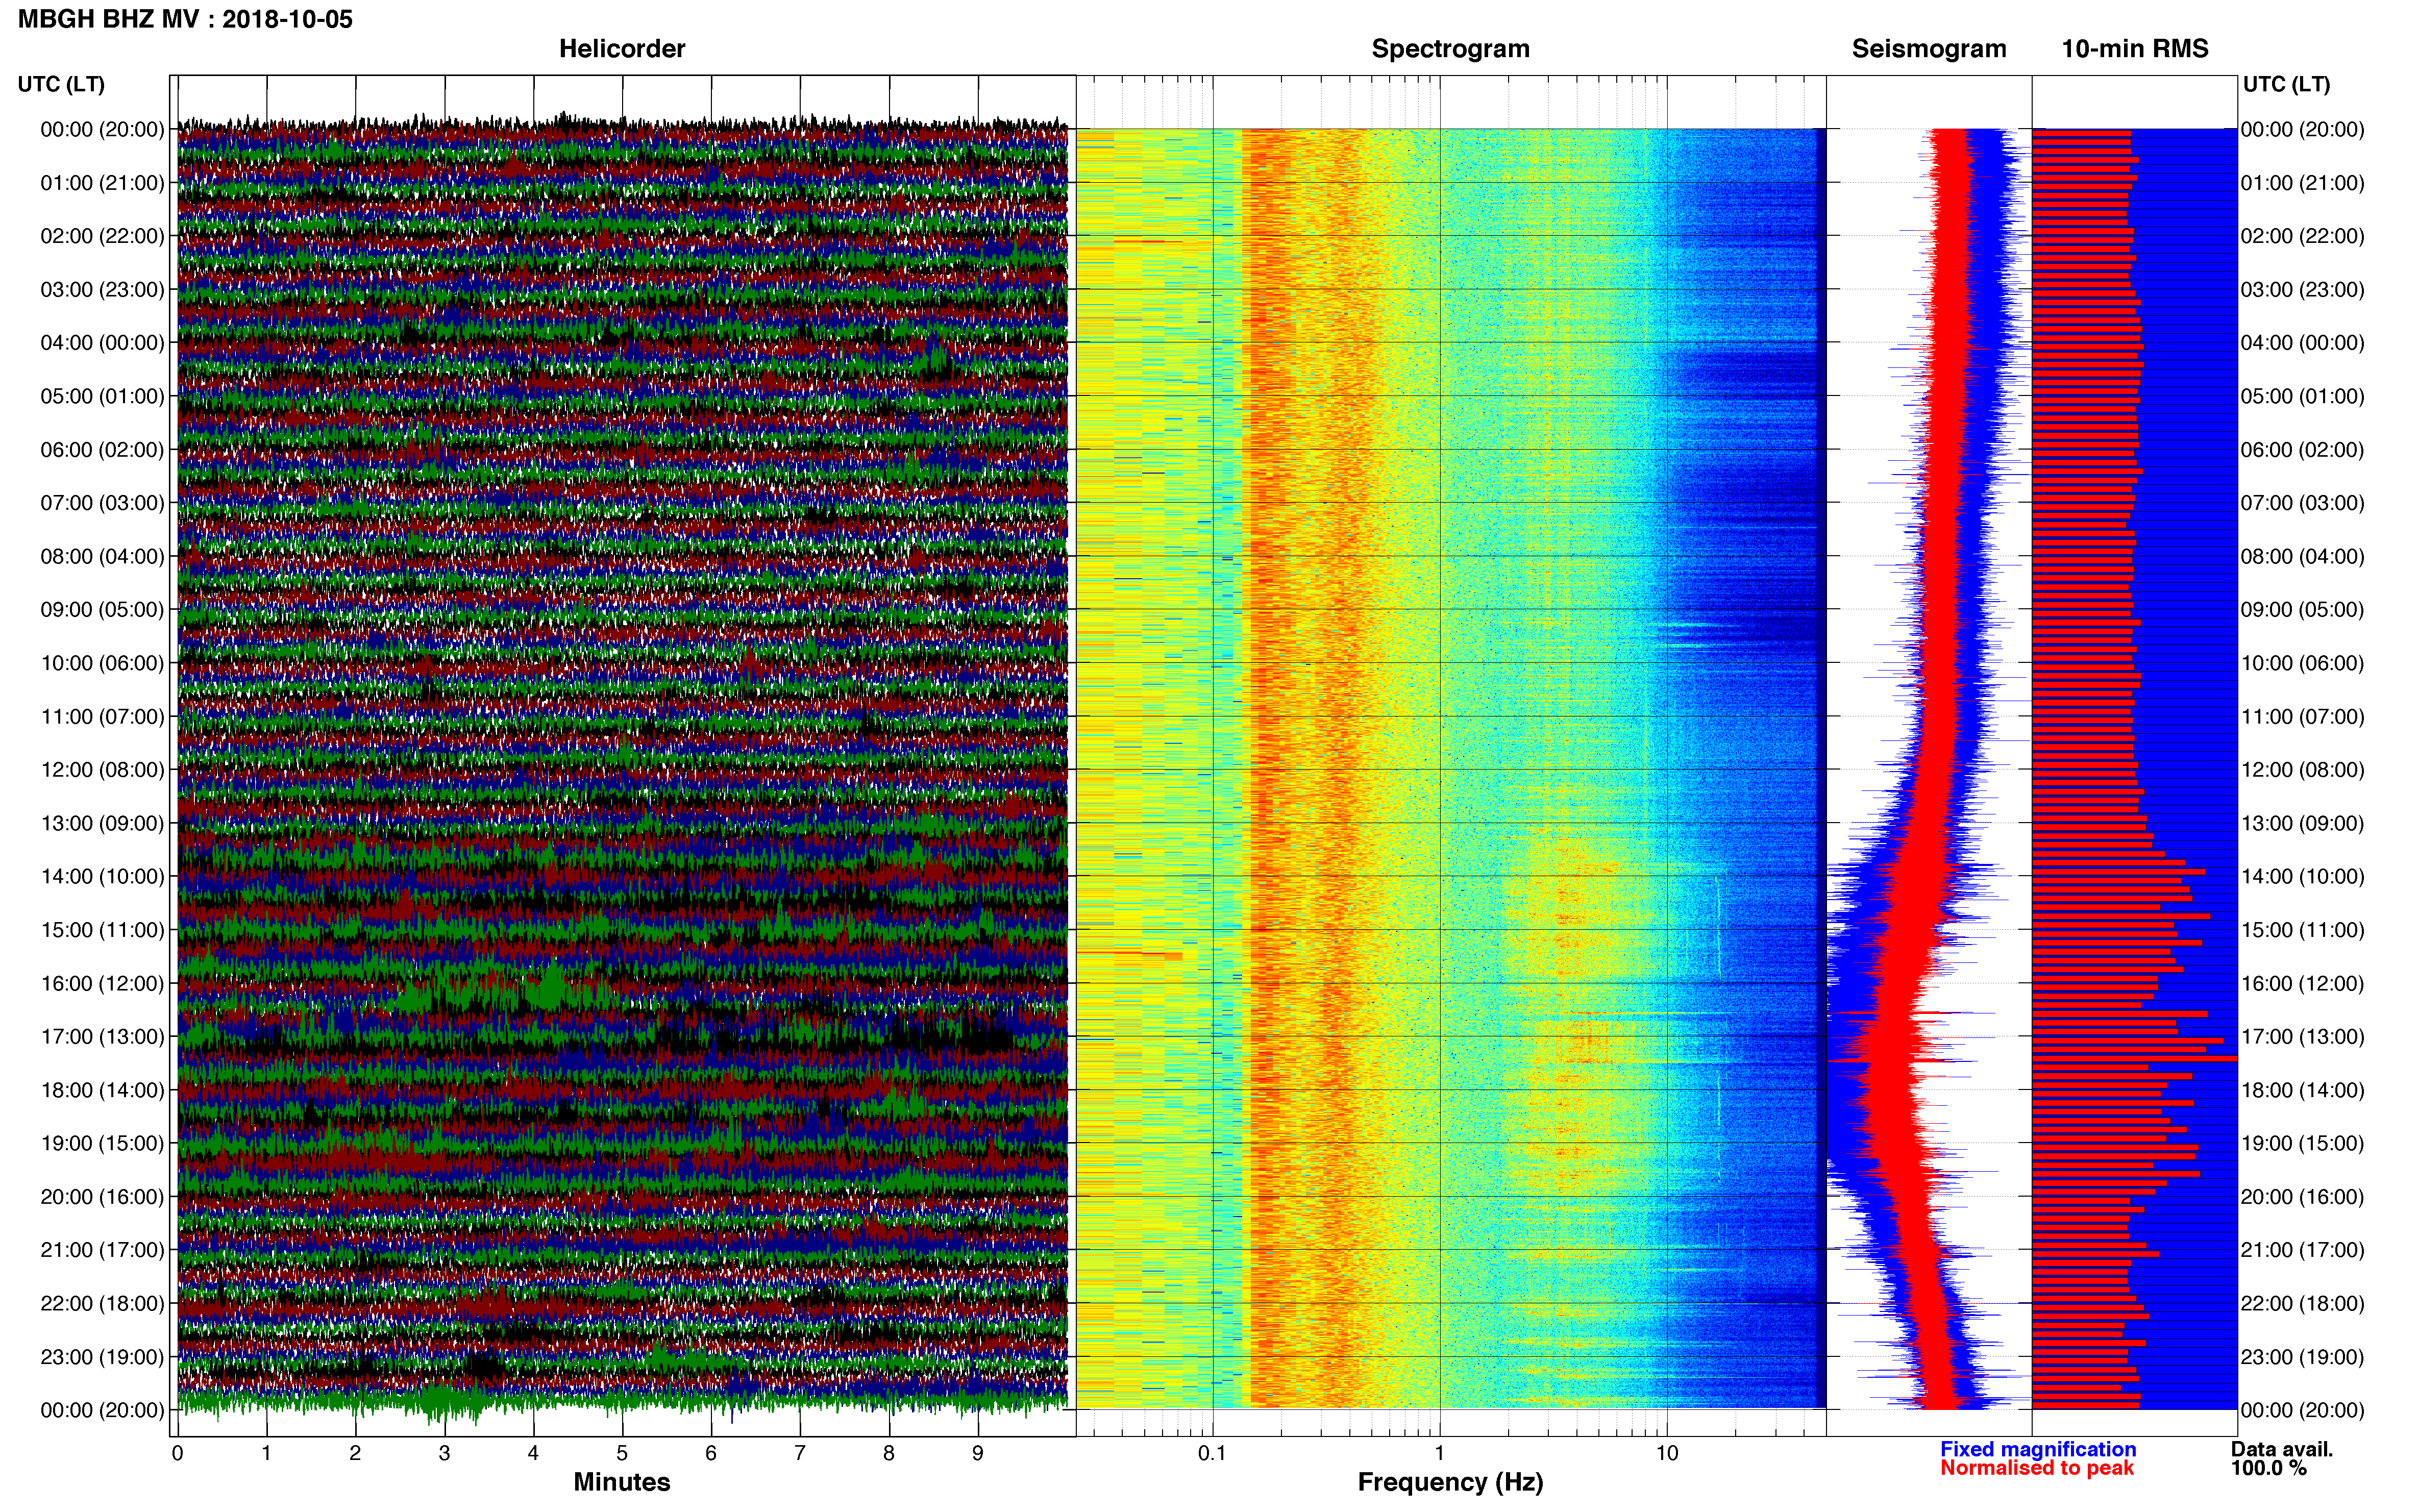Select tick label '0.1' on the Frequency axis
The image size is (2419, 1512).
[1212, 1454]
